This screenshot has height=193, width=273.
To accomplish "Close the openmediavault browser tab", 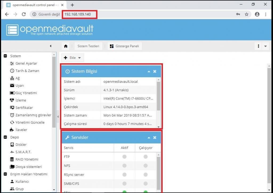I will pyautogui.click(x=62, y=5).
